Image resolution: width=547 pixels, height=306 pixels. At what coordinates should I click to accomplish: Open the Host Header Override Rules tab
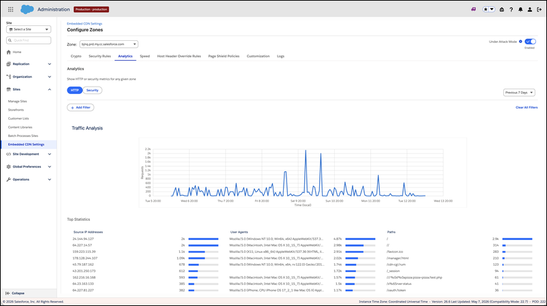click(179, 56)
